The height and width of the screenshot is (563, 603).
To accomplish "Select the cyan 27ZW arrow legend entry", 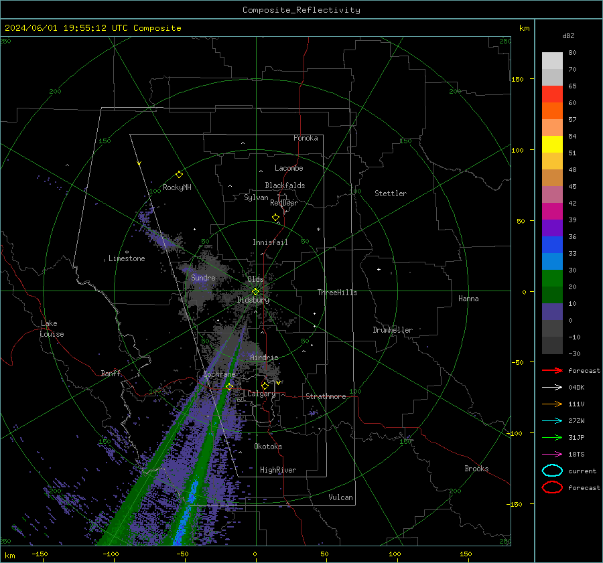I will (552, 421).
